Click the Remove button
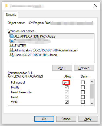This screenshot has height=126, width=102. [84, 68]
